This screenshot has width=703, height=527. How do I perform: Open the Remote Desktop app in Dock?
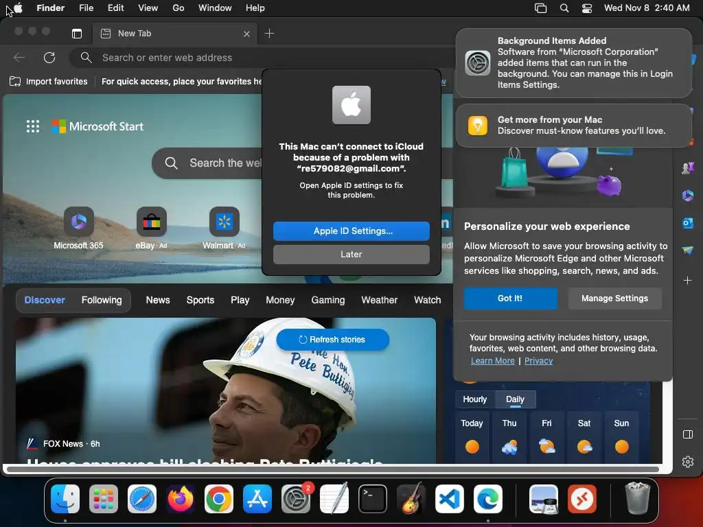point(582,499)
